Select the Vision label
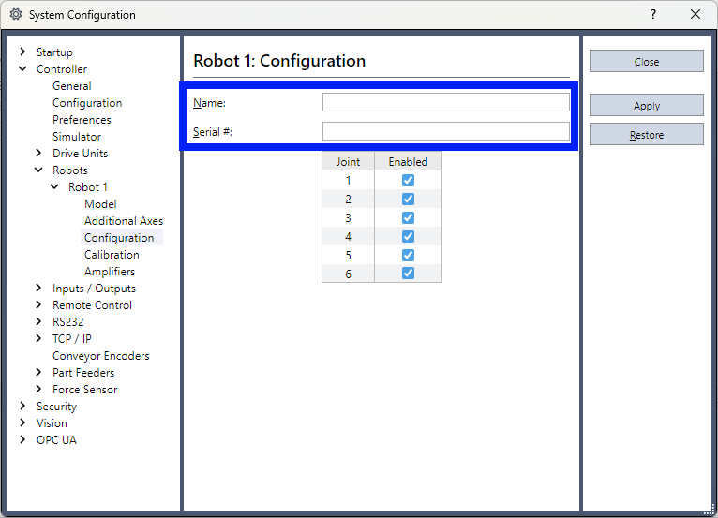The image size is (718, 518). click(52, 423)
